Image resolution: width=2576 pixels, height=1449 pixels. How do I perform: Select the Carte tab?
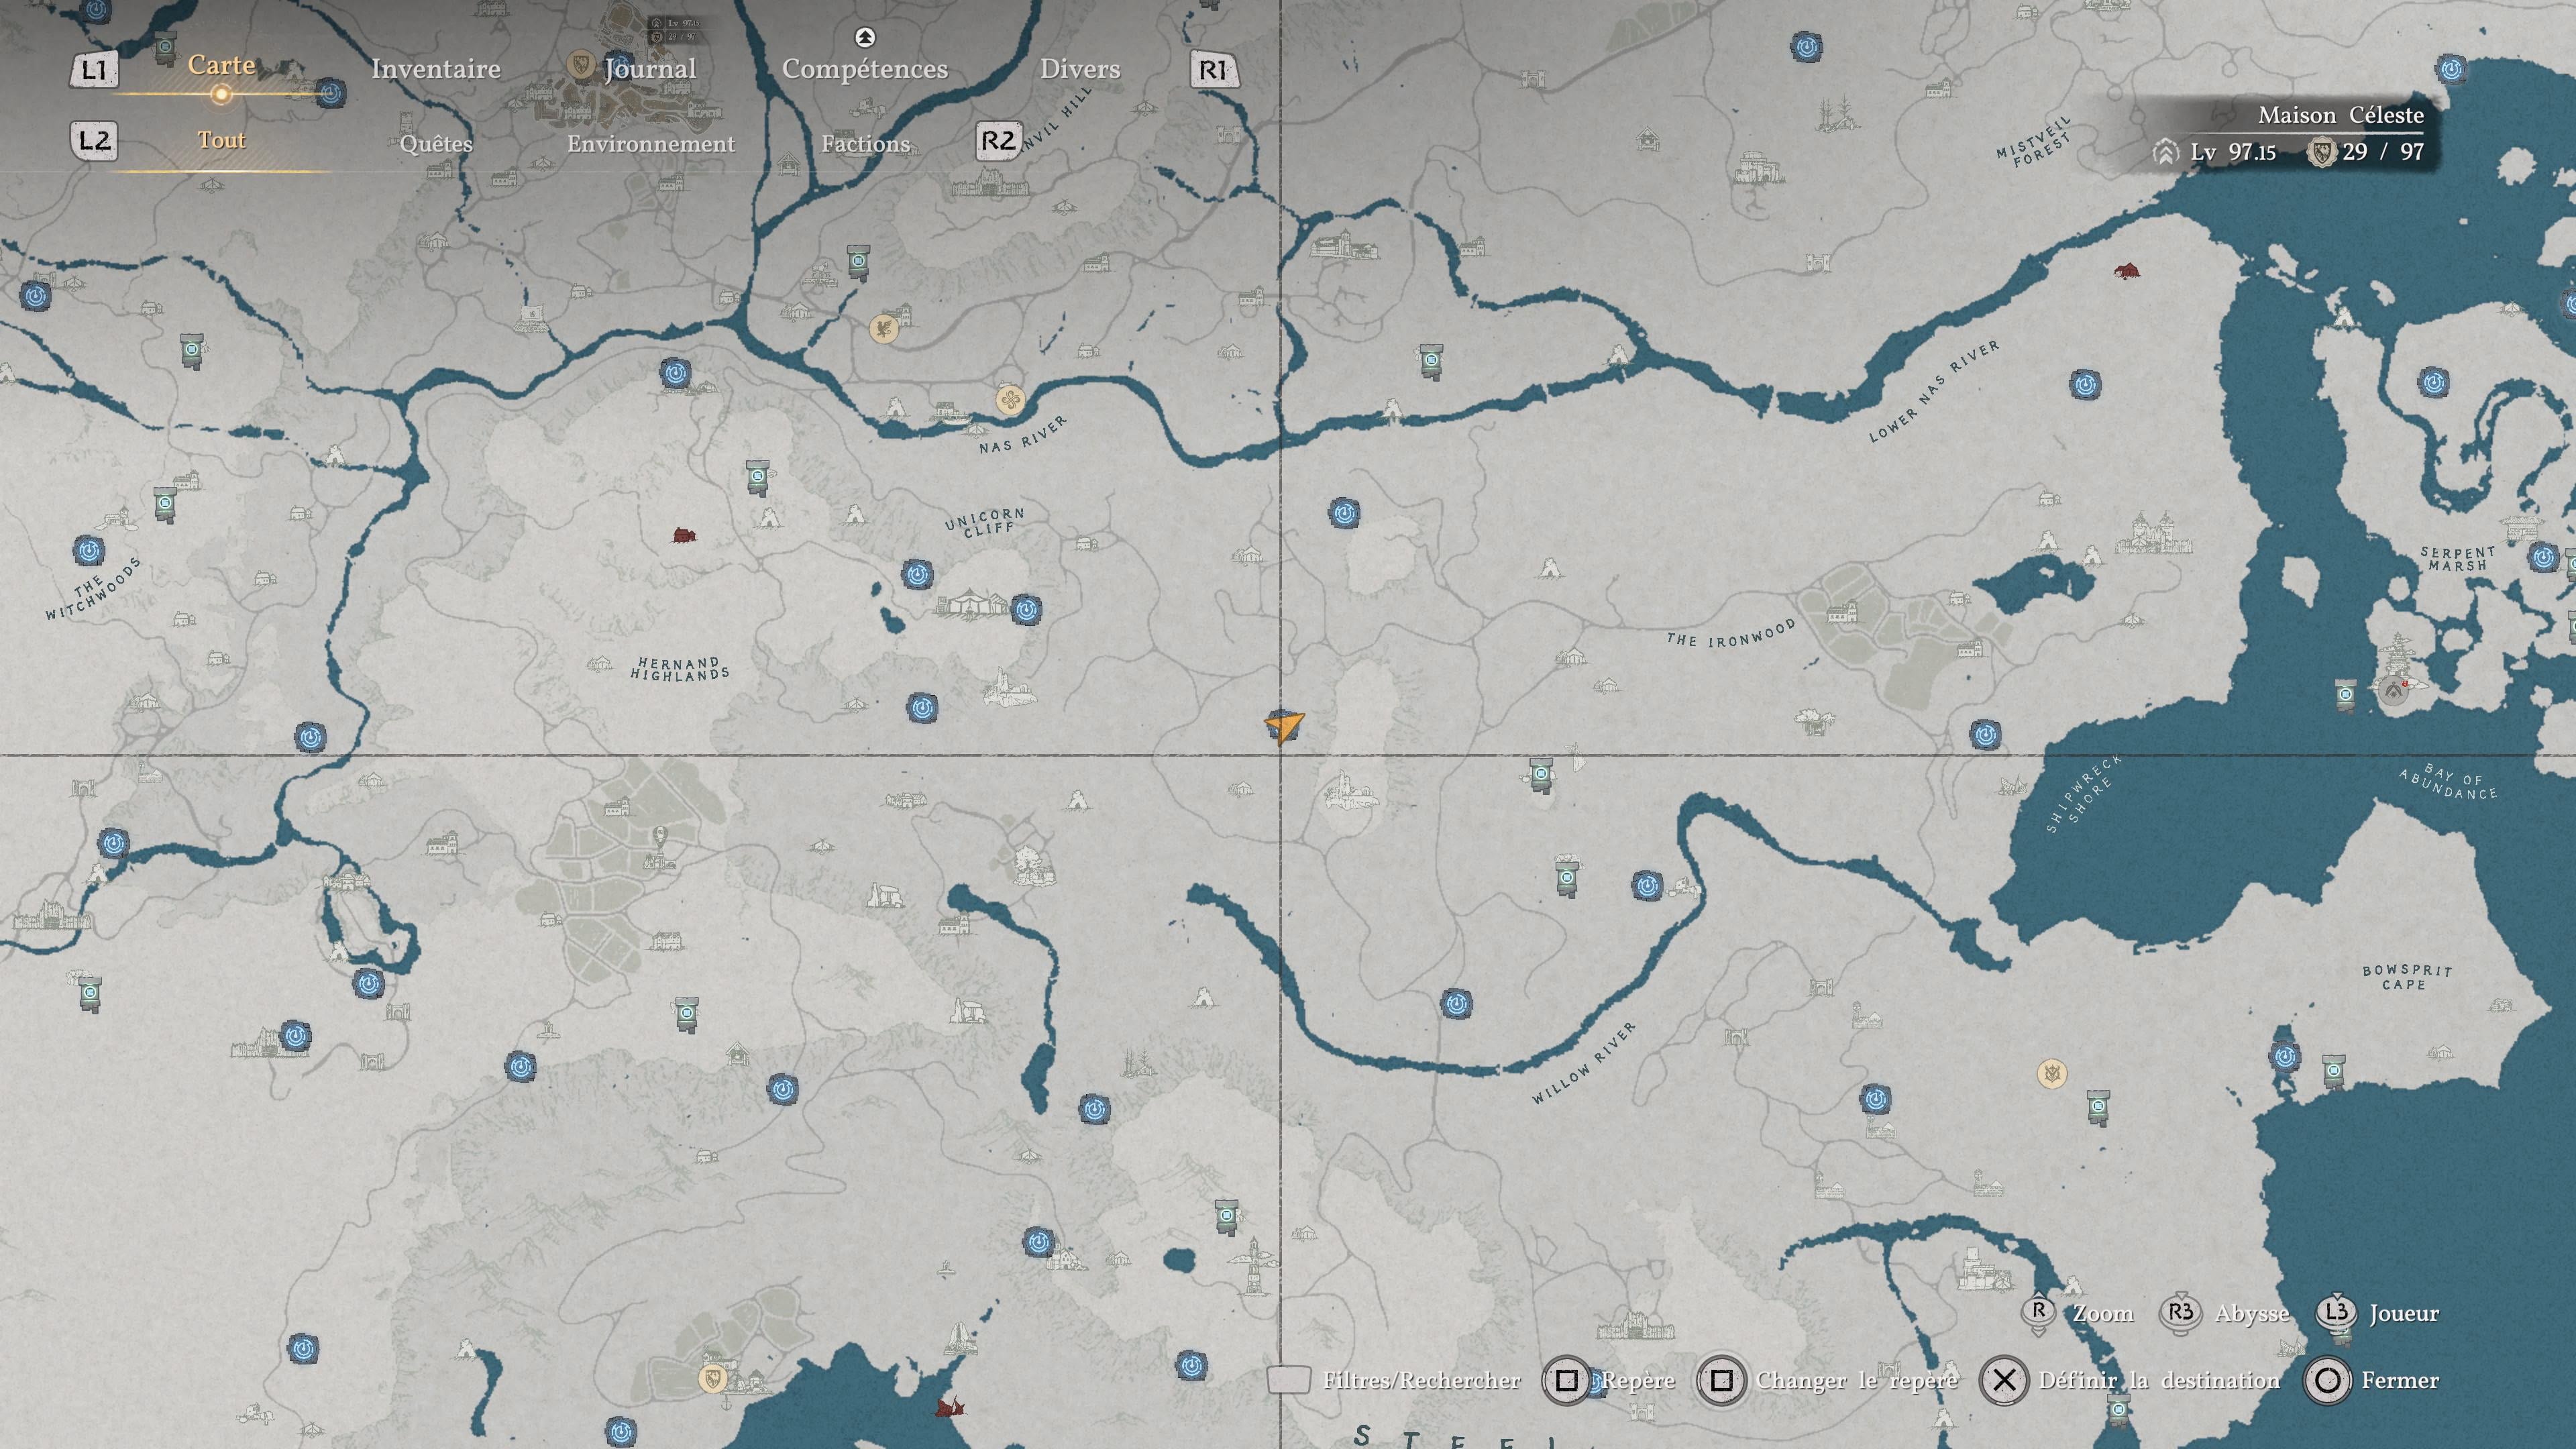point(221,65)
